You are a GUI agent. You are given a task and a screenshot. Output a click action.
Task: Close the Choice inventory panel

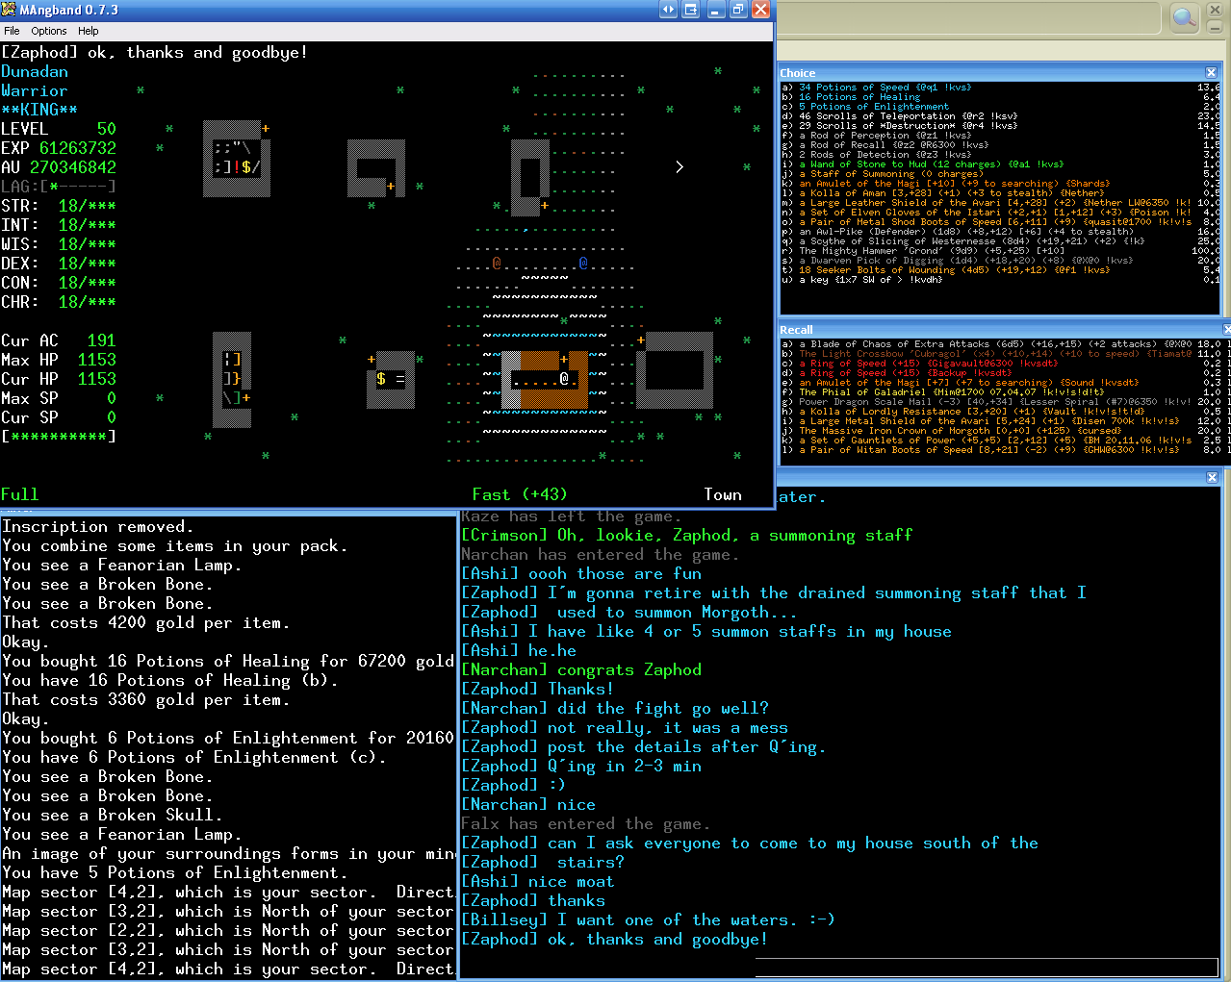[1212, 73]
